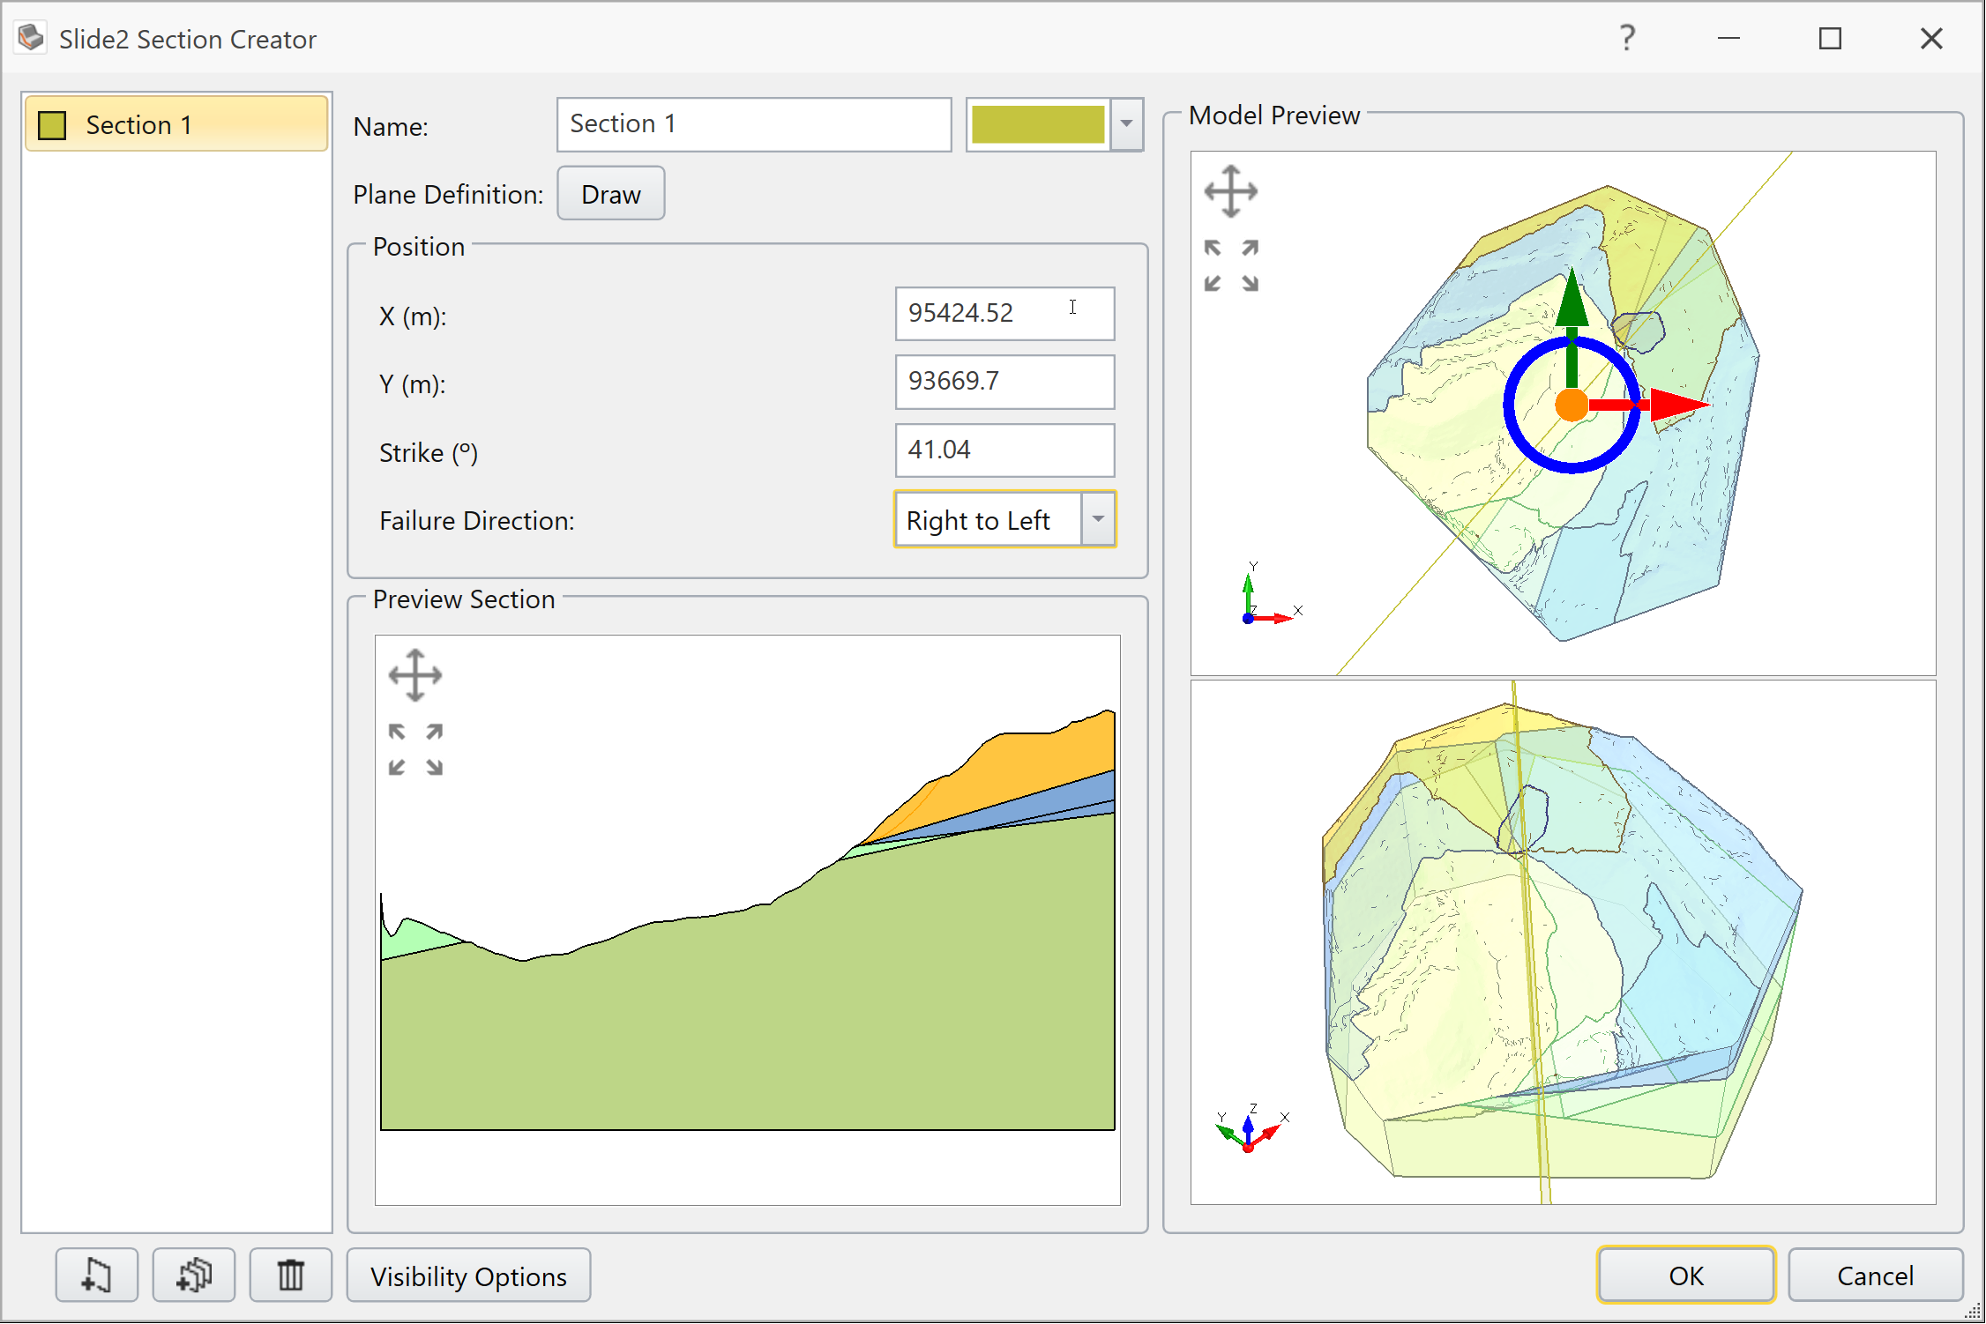Viewport: 1986px width, 1324px height.
Task: Click orange center handle of section gizmo
Action: tap(1572, 405)
